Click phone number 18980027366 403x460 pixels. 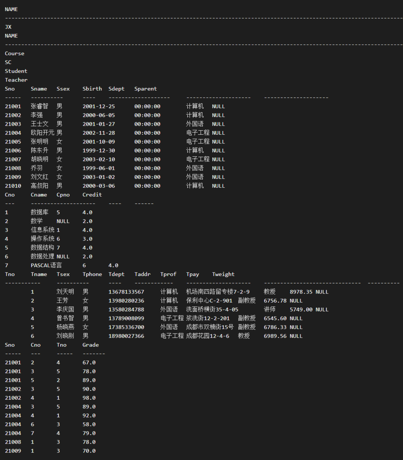126,336
